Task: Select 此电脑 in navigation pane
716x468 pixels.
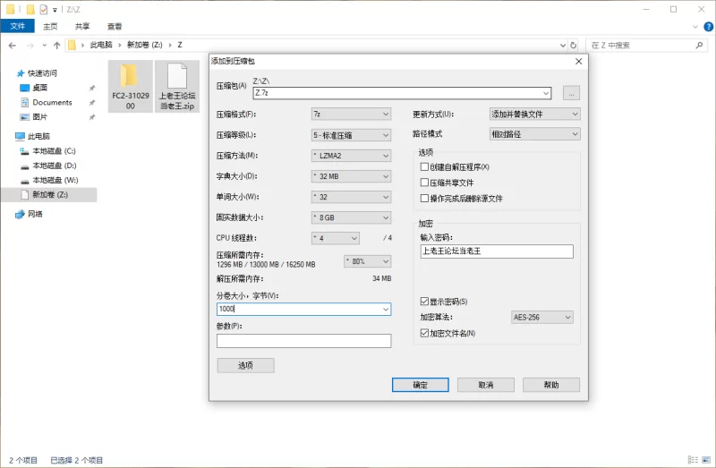Action: [38, 136]
